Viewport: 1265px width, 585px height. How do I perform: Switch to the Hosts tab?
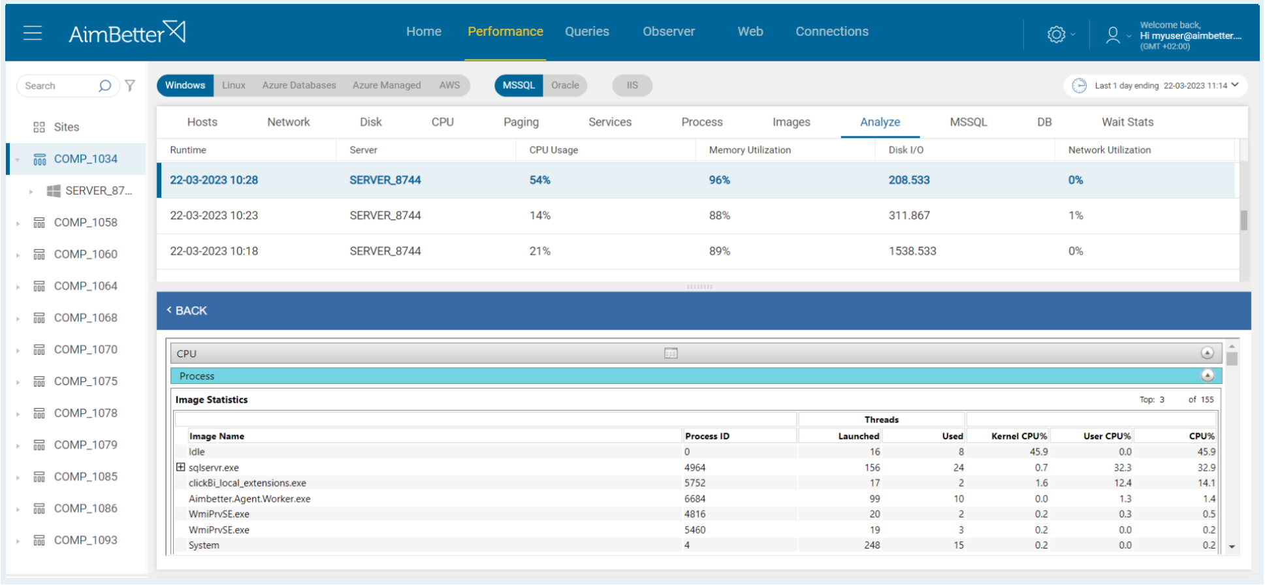[x=202, y=122]
